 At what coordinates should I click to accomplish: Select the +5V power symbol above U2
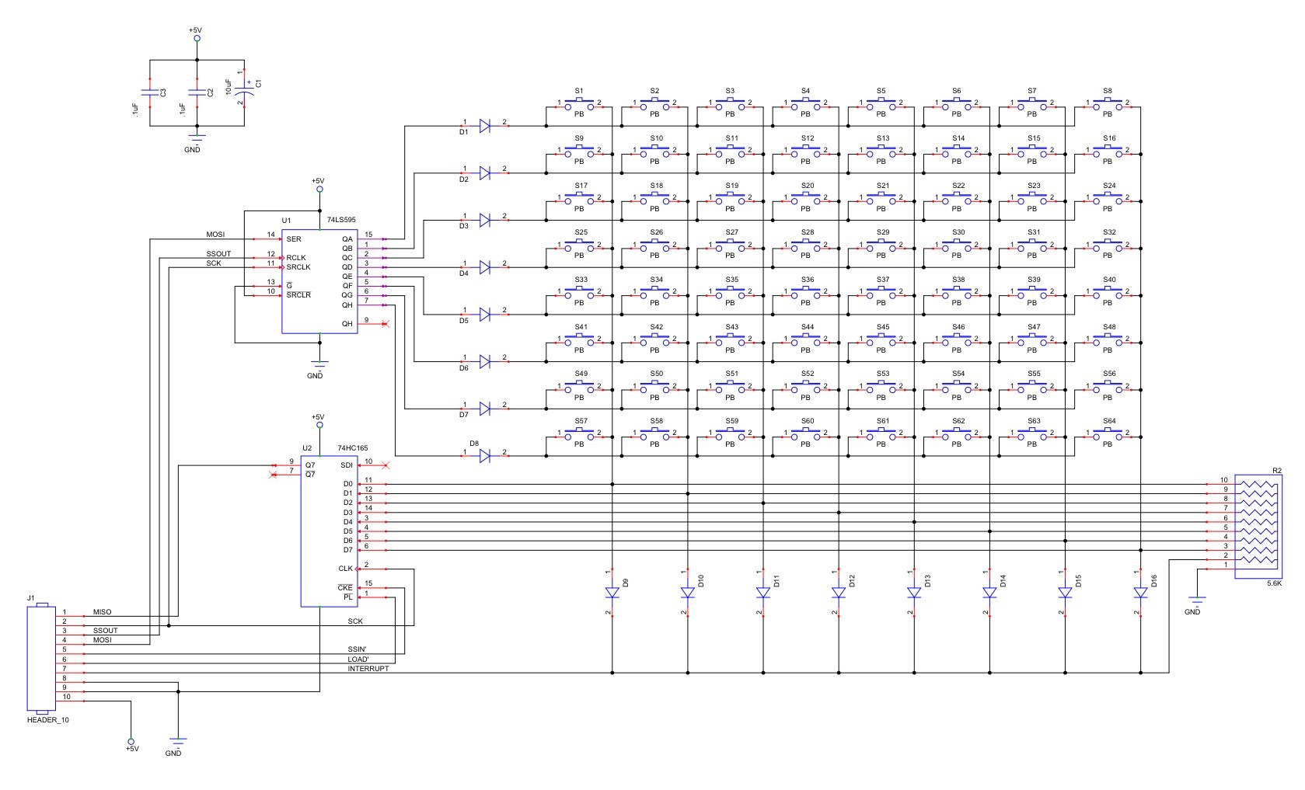click(319, 423)
